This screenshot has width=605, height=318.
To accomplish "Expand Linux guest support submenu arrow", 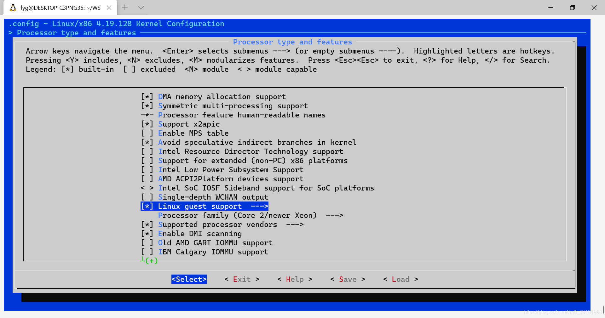I will (x=260, y=206).
